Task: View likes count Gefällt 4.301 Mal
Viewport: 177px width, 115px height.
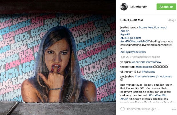Action: pyautogui.click(x=132, y=20)
